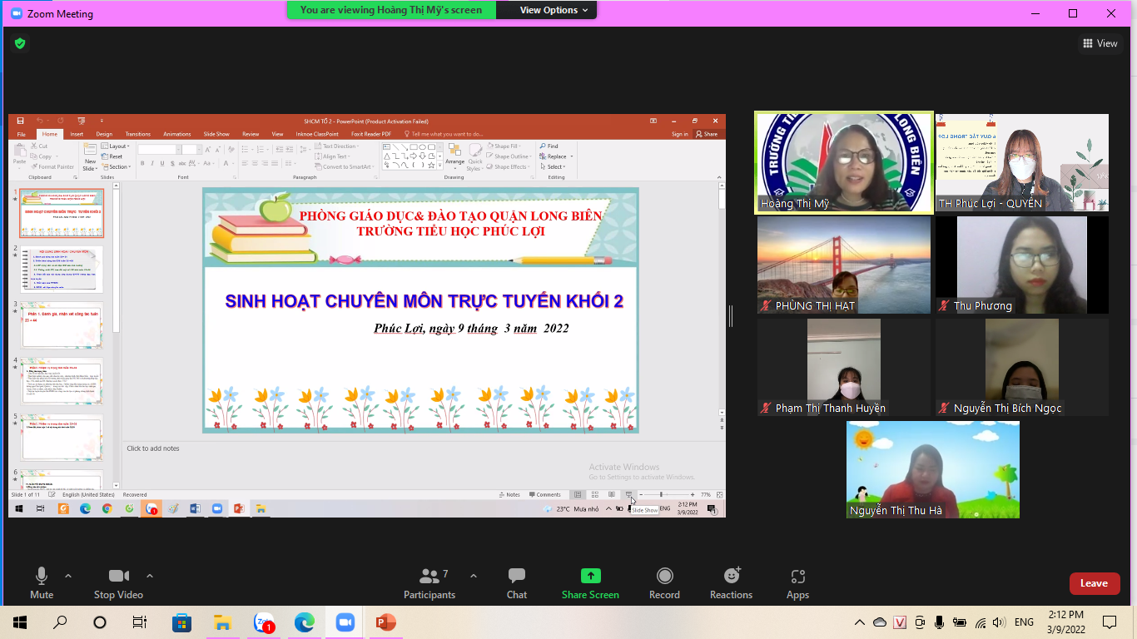Image resolution: width=1137 pixels, height=639 pixels.
Task: Expand the Participants options arrow
Action: pyautogui.click(x=474, y=576)
